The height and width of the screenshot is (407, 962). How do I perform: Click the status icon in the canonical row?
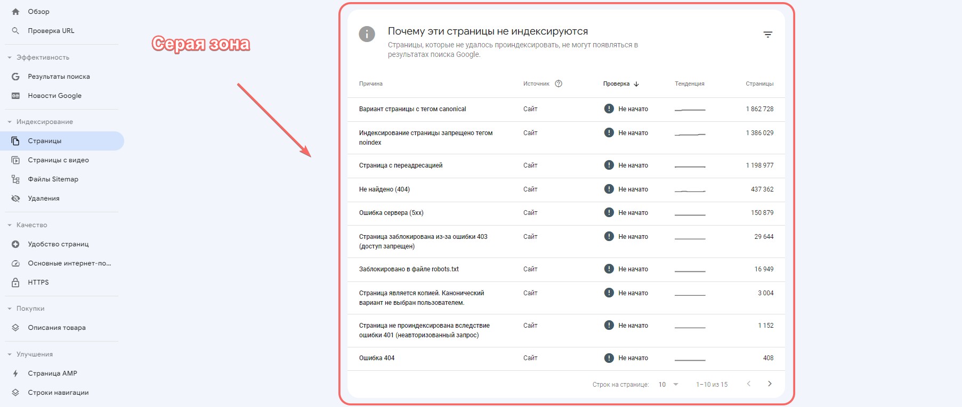click(609, 109)
